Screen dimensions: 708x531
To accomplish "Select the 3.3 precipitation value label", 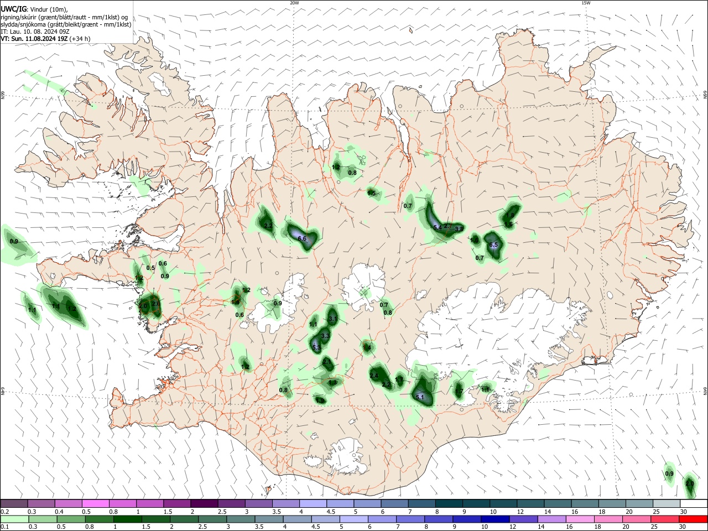I will coord(325,336).
